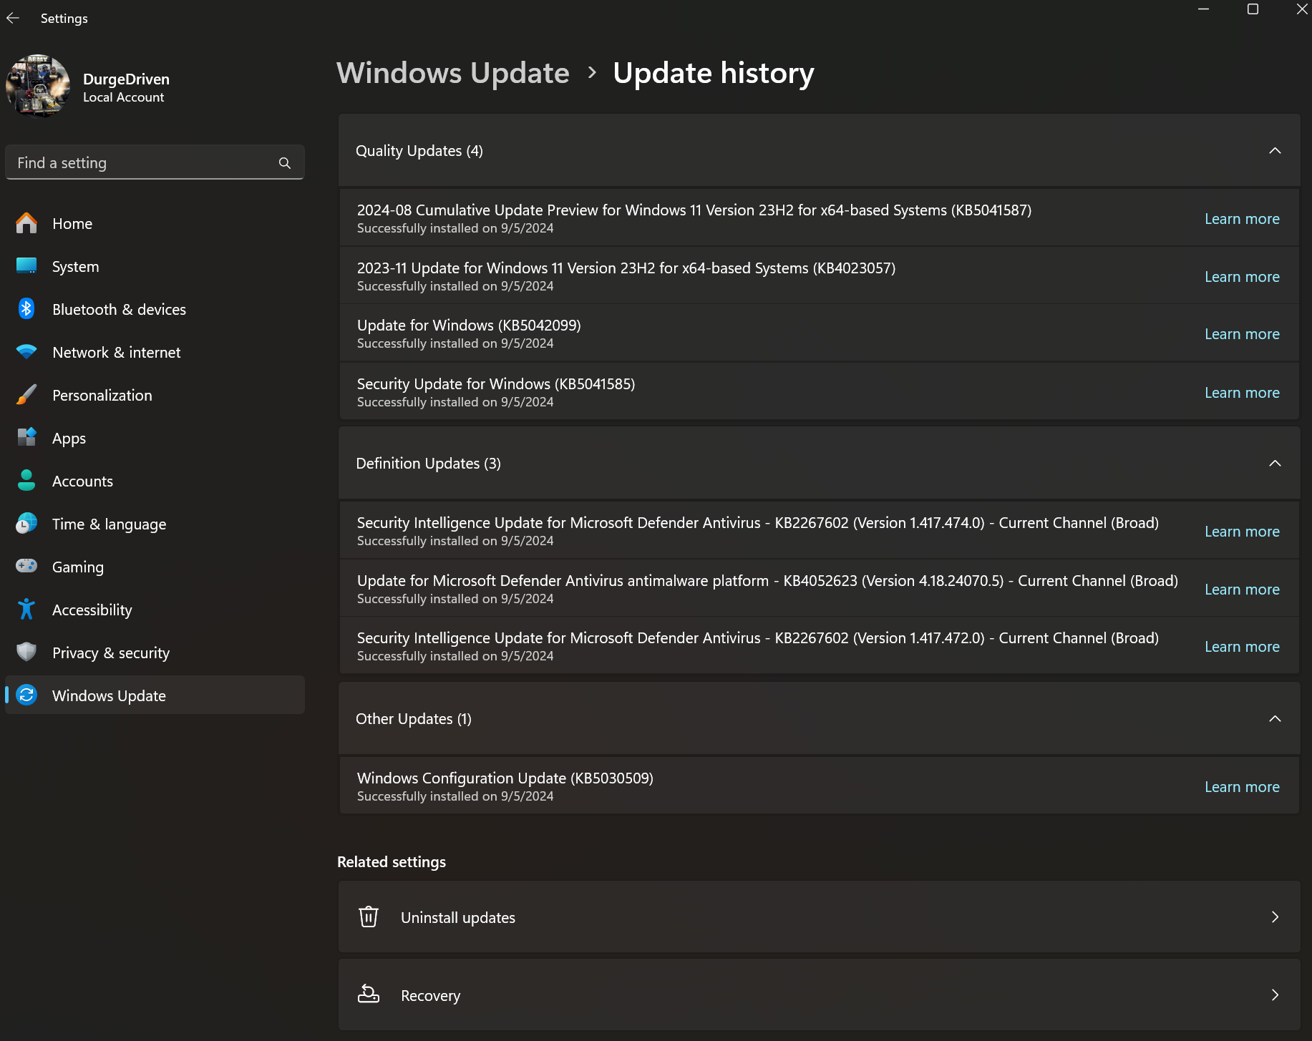Image resolution: width=1312 pixels, height=1041 pixels.
Task: Click the Time & language clock icon
Action: (x=26, y=524)
